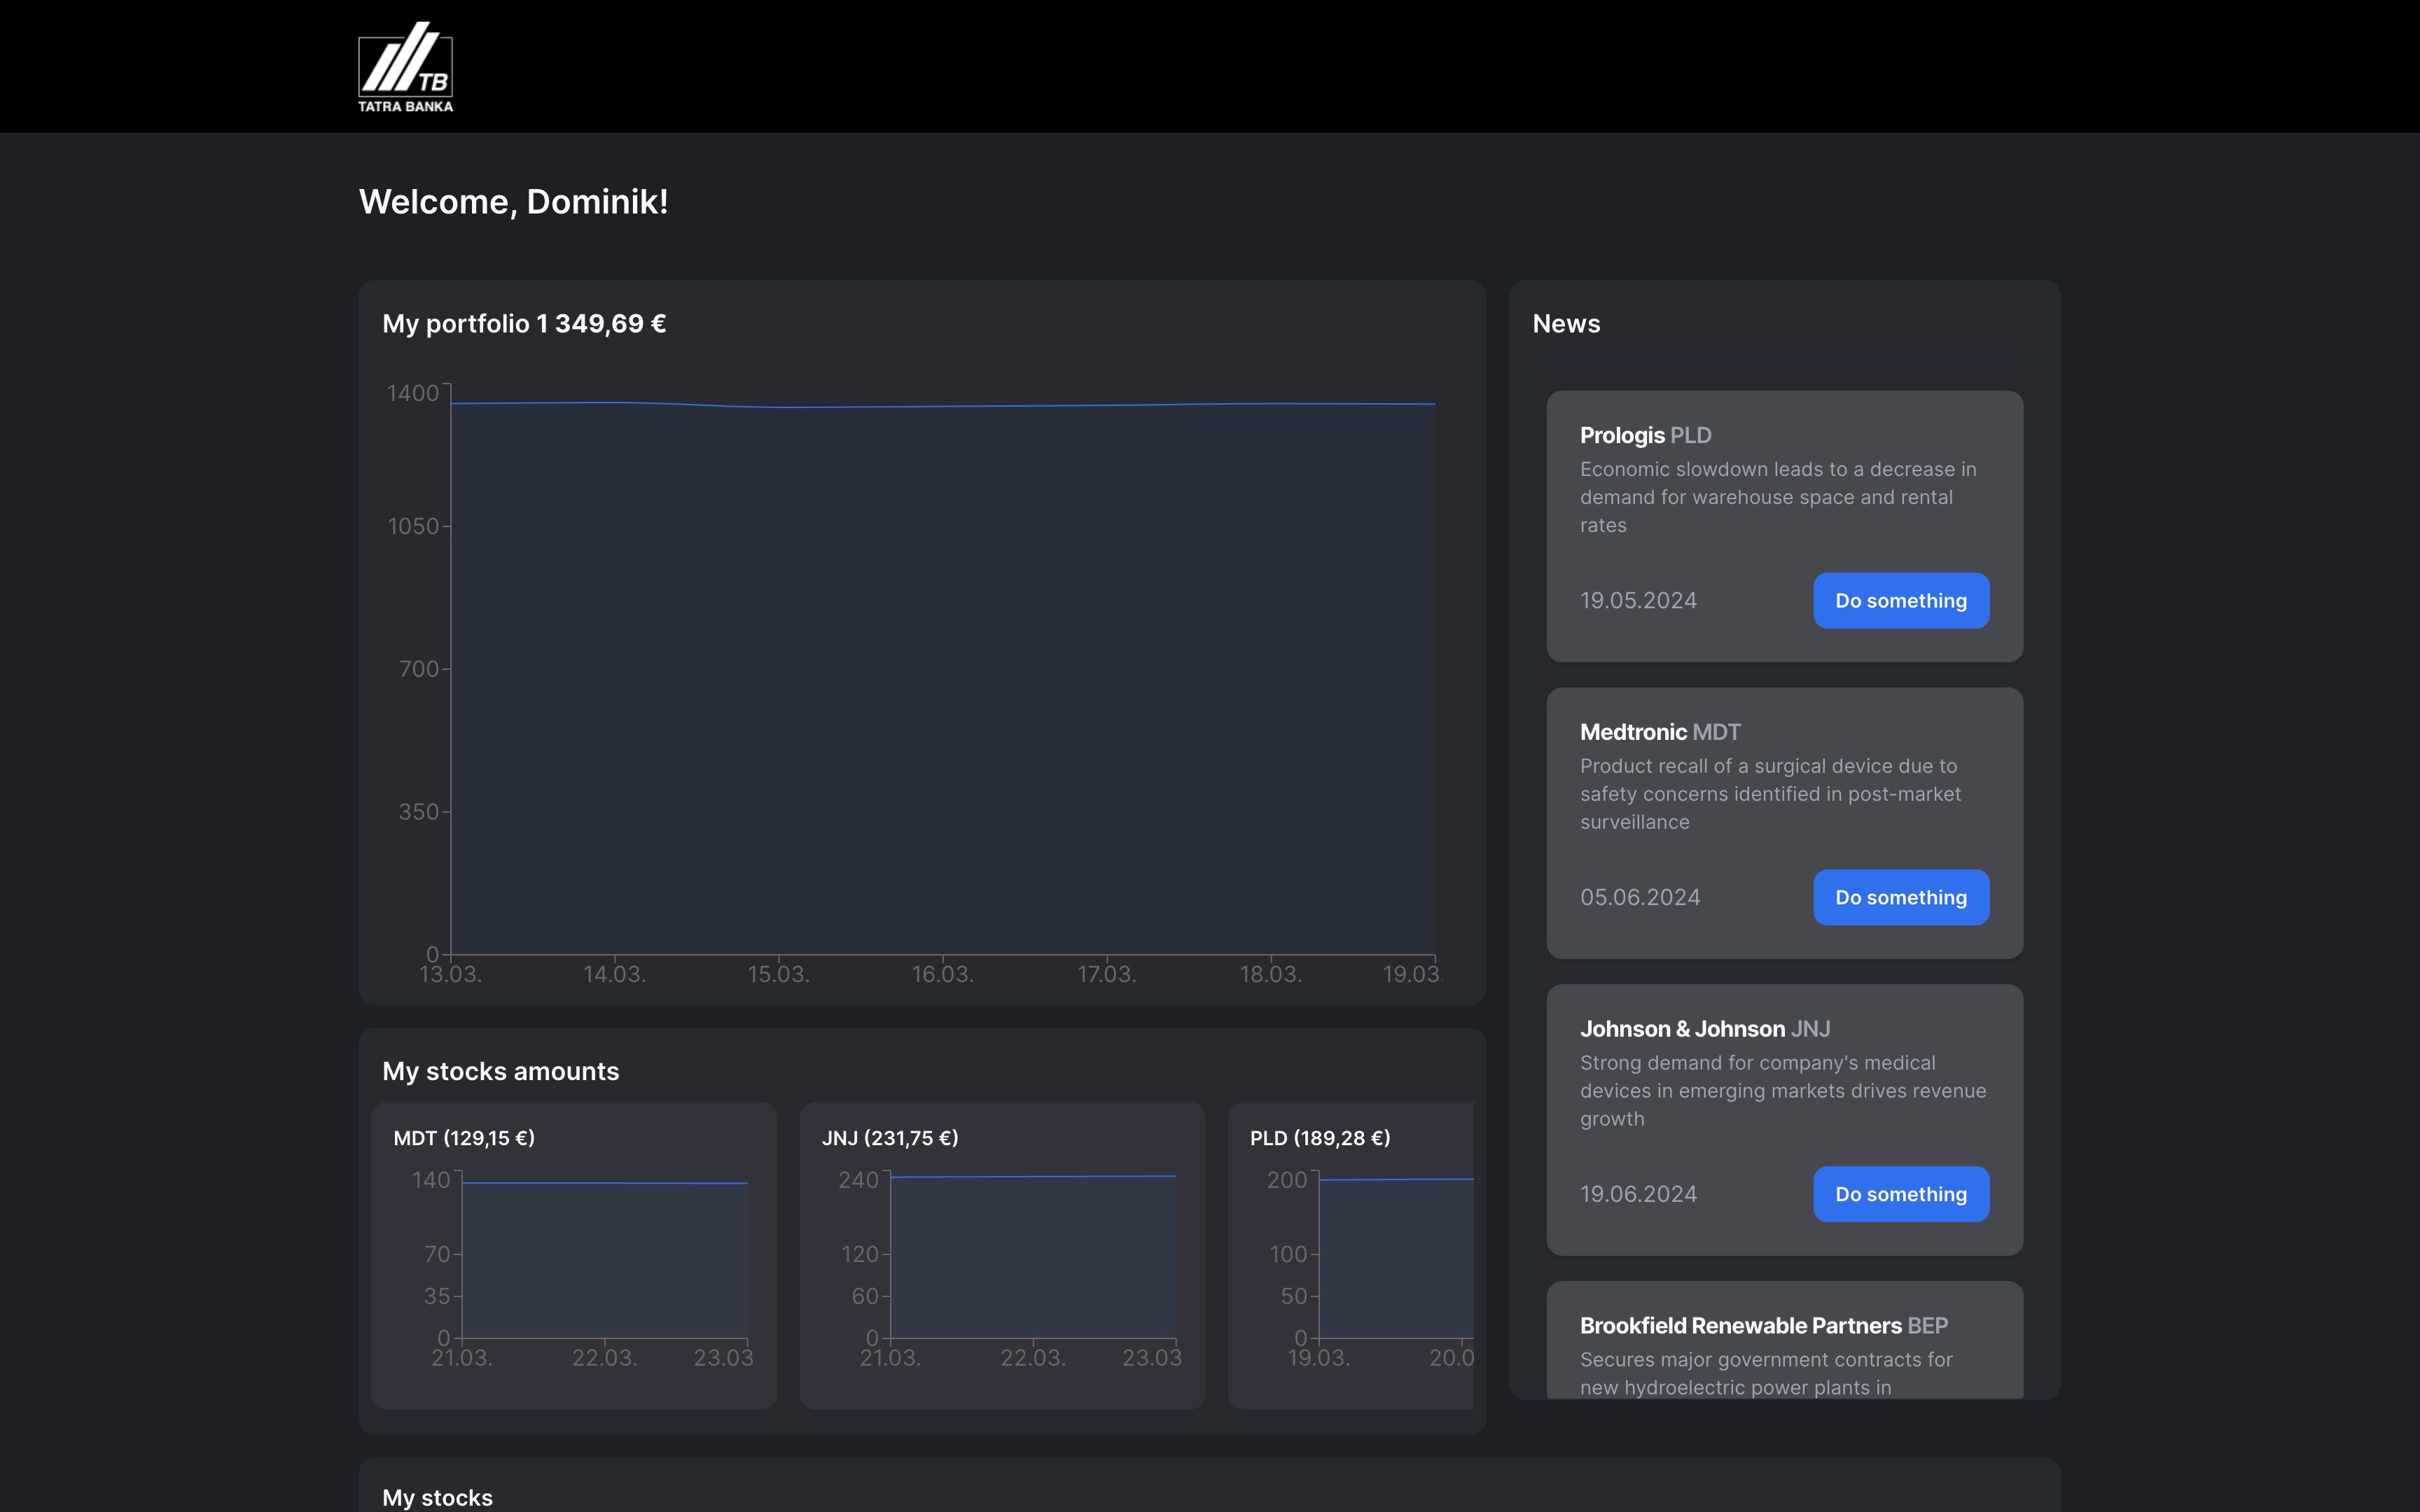Open the JNJ stock amount chart card
Image resolution: width=2420 pixels, height=1512 pixels.
(x=1002, y=1255)
